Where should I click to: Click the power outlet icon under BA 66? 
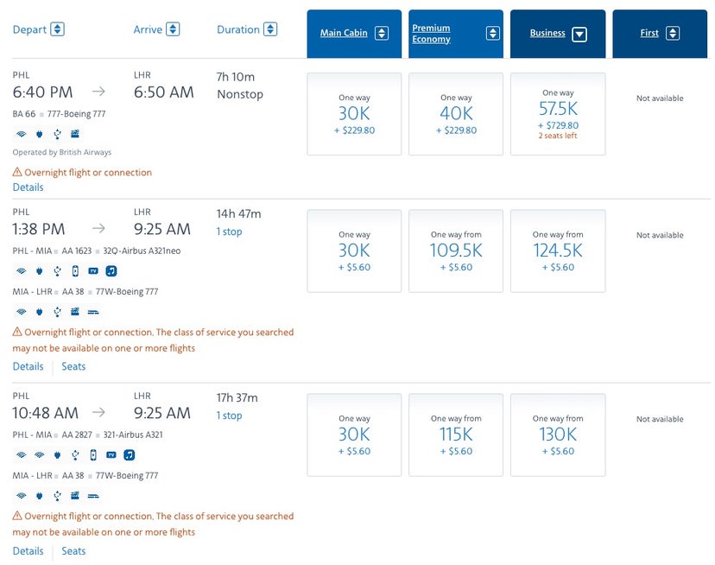coord(39,134)
